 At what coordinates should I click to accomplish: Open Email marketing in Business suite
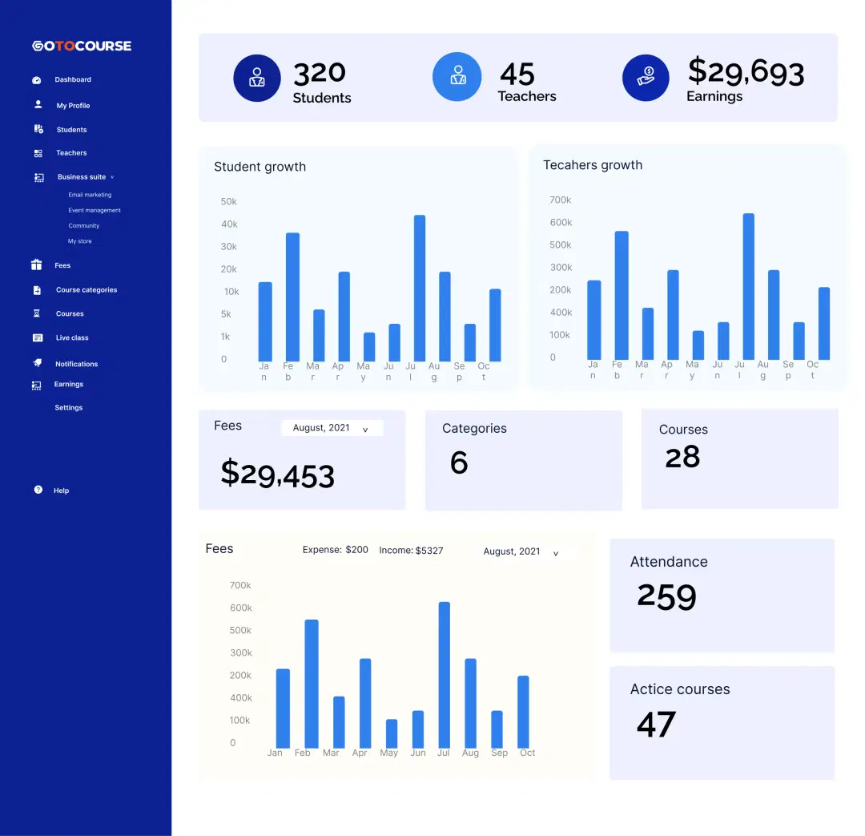90,195
